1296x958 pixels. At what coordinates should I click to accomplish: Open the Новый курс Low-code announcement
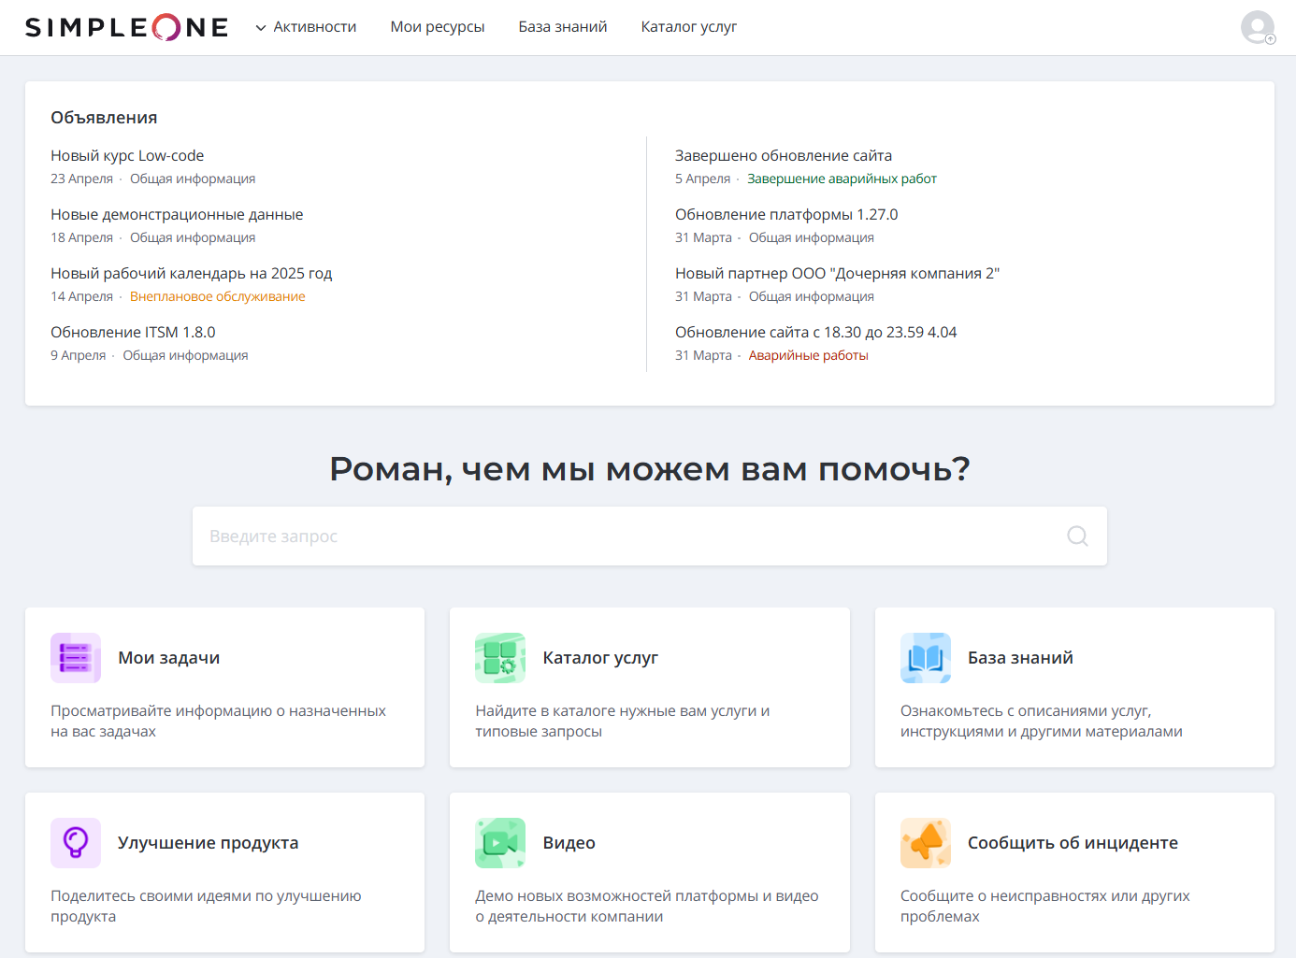[127, 156]
